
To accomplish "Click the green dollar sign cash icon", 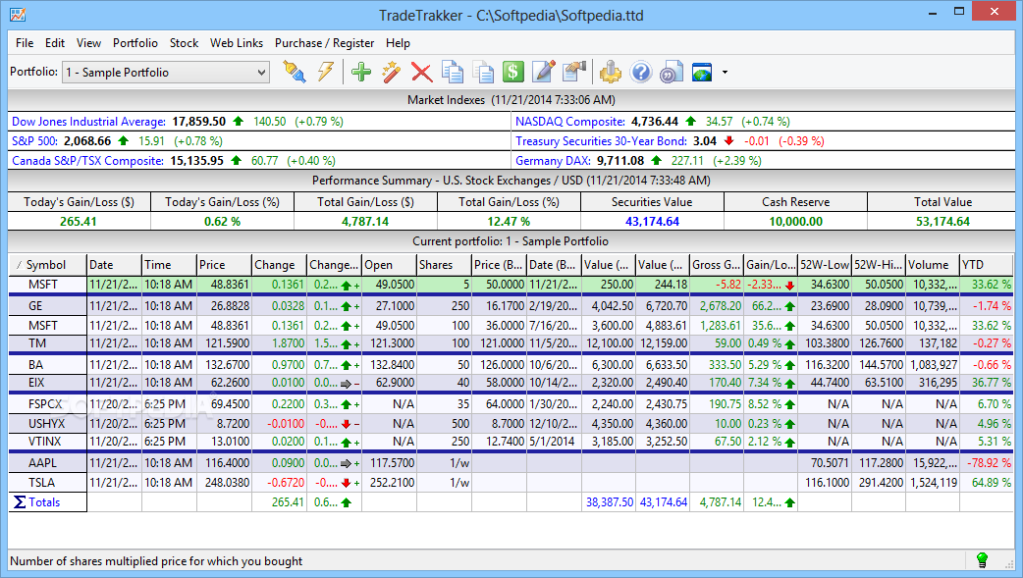I will [512, 72].
